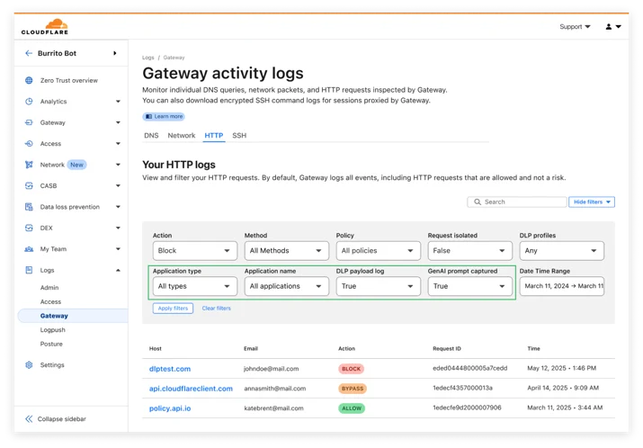Click the Logs sidebar icon
Screen dimensions: 643x448
point(29,270)
